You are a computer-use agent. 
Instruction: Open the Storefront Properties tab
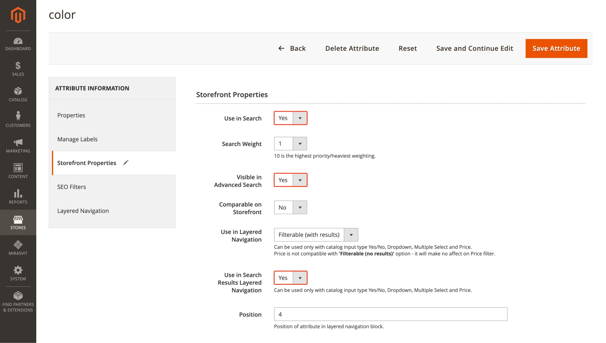coord(87,163)
